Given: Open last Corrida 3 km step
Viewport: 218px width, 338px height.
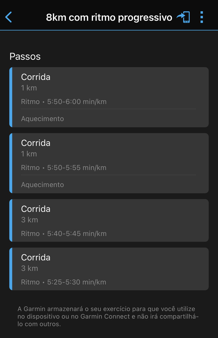Looking at the screenshot, I should 109,269.
